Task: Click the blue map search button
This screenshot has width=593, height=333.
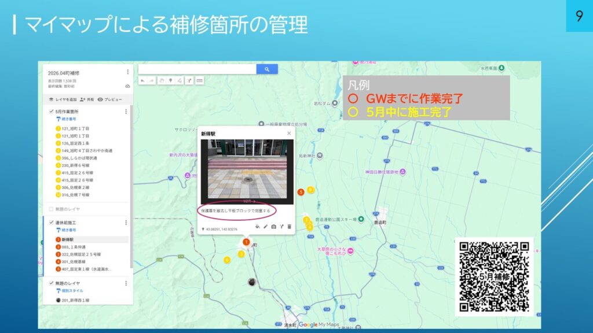Action: coord(267,69)
